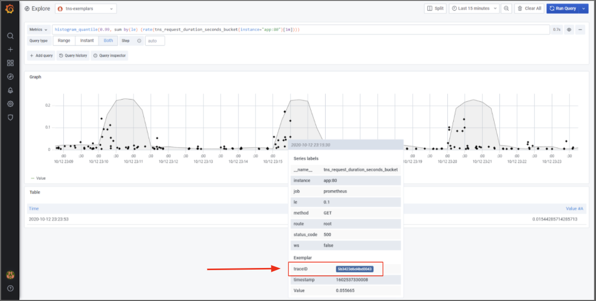The height and width of the screenshot is (301, 596).
Task: Open the Run Query interval dropdown arrow
Action: (x=584, y=9)
